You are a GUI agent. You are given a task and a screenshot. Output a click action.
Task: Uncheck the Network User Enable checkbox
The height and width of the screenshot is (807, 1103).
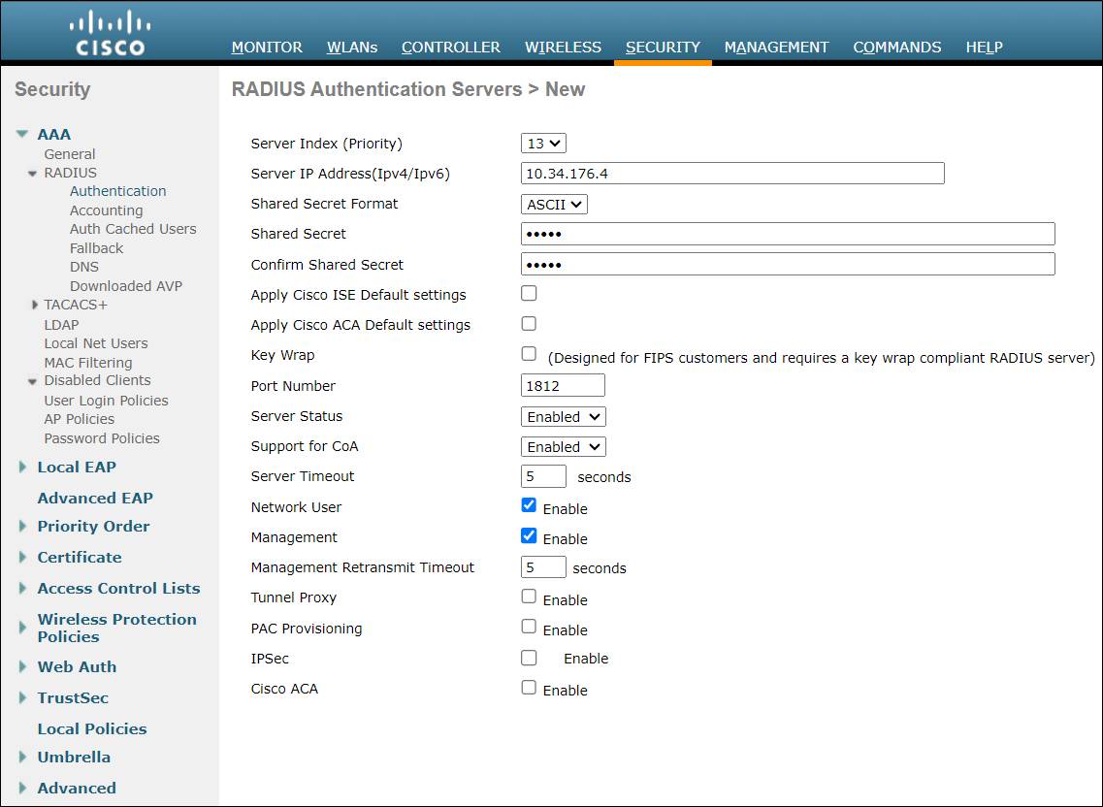(x=529, y=504)
